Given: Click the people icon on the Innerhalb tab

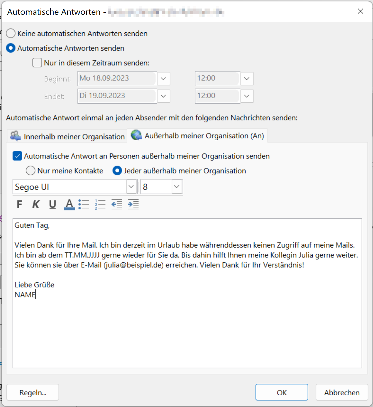Looking at the screenshot, I should click(15, 136).
